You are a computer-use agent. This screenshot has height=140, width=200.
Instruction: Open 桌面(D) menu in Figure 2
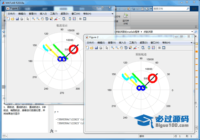tap(143, 43)
